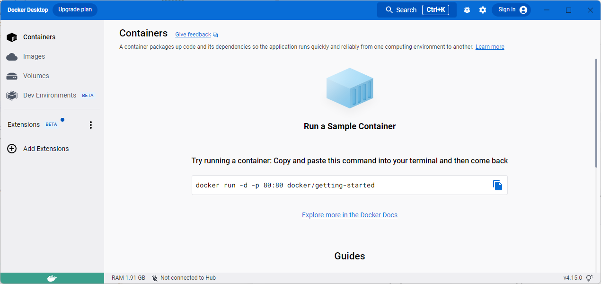Maximize the Docker Desktop window
601x284 pixels.
point(569,10)
